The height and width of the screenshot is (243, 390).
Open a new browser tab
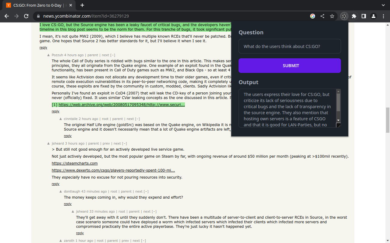pyautogui.click(x=82, y=5)
